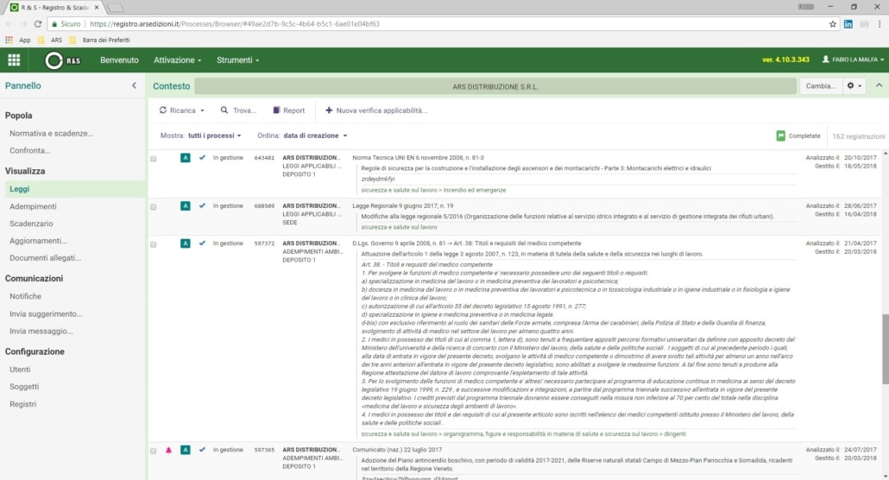Open Norma Tecnica UNI EN 81-3 entry
The width and height of the screenshot is (889, 480).
[418, 158]
